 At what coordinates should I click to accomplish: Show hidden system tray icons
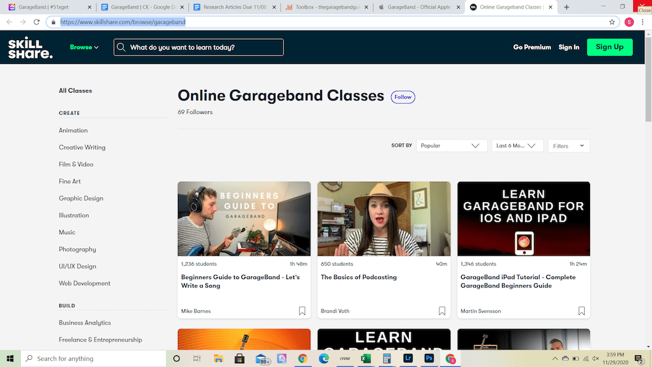click(555, 359)
